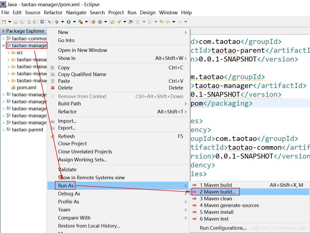
Task: Expand the src folder
Action: click(x=8, y=53)
